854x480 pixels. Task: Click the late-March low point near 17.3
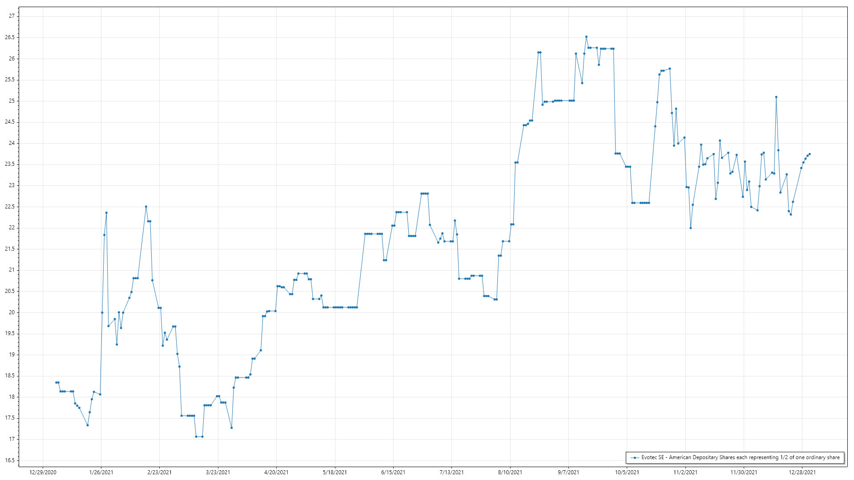(232, 428)
